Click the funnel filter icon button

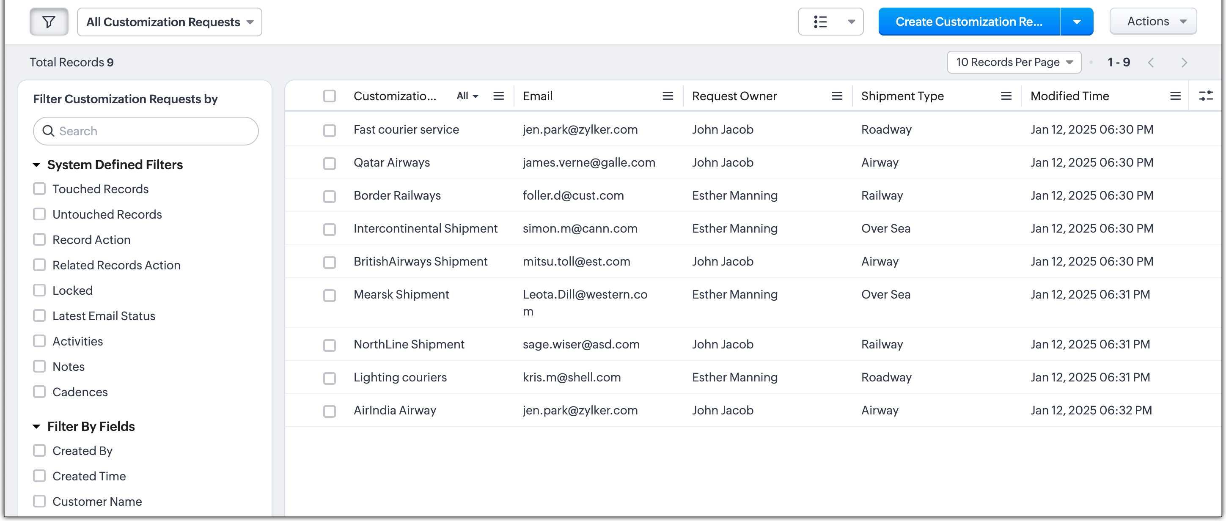pyautogui.click(x=49, y=22)
